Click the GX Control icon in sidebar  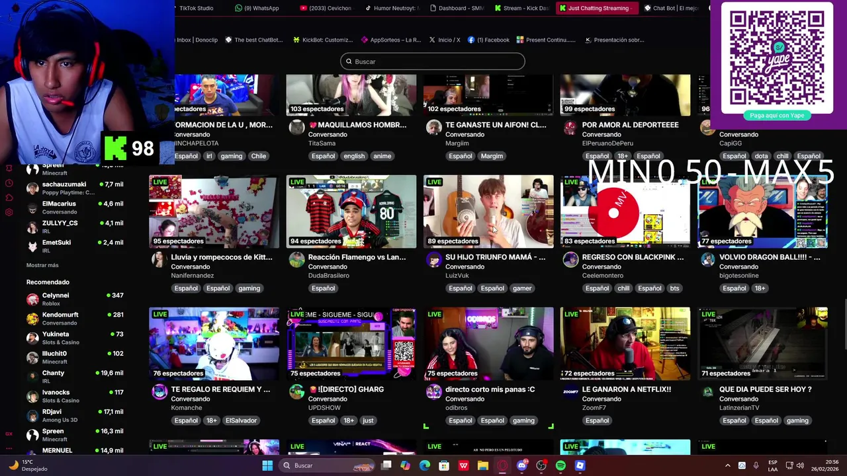[9, 434]
